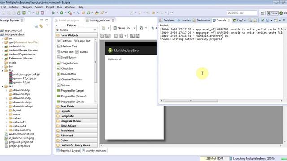
Task: Click the console horizontal scrollbar thumb
Action: [191, 101]
